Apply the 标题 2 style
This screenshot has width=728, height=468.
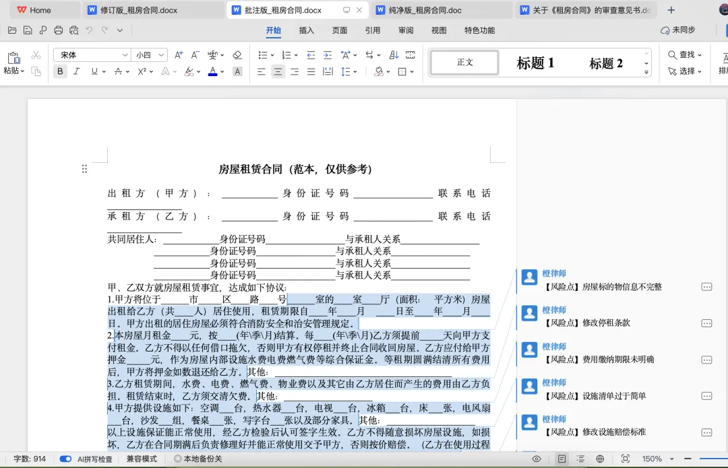coord(606,63)
